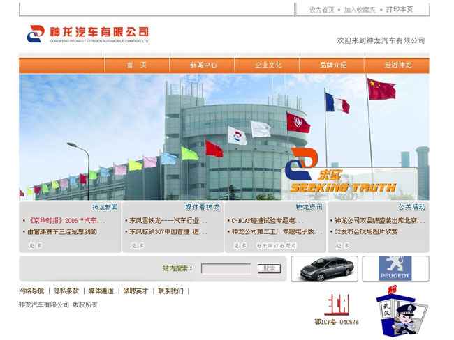
Task: Open the 联系我们 footer link
Action: point(170,291)
